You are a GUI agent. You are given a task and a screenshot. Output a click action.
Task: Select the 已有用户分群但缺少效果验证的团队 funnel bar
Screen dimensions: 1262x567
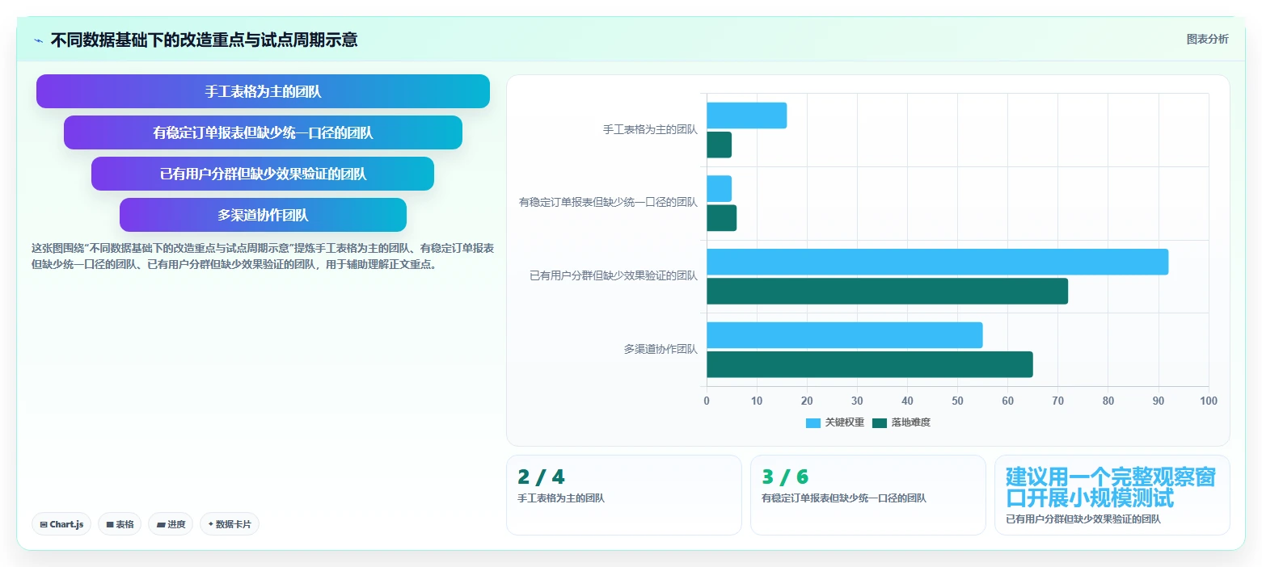263,174
